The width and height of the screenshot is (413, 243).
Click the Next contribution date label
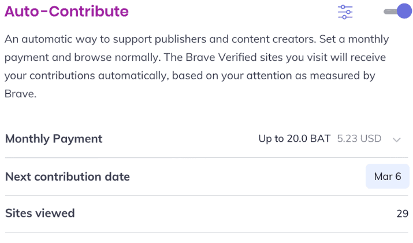pos(68,176)
